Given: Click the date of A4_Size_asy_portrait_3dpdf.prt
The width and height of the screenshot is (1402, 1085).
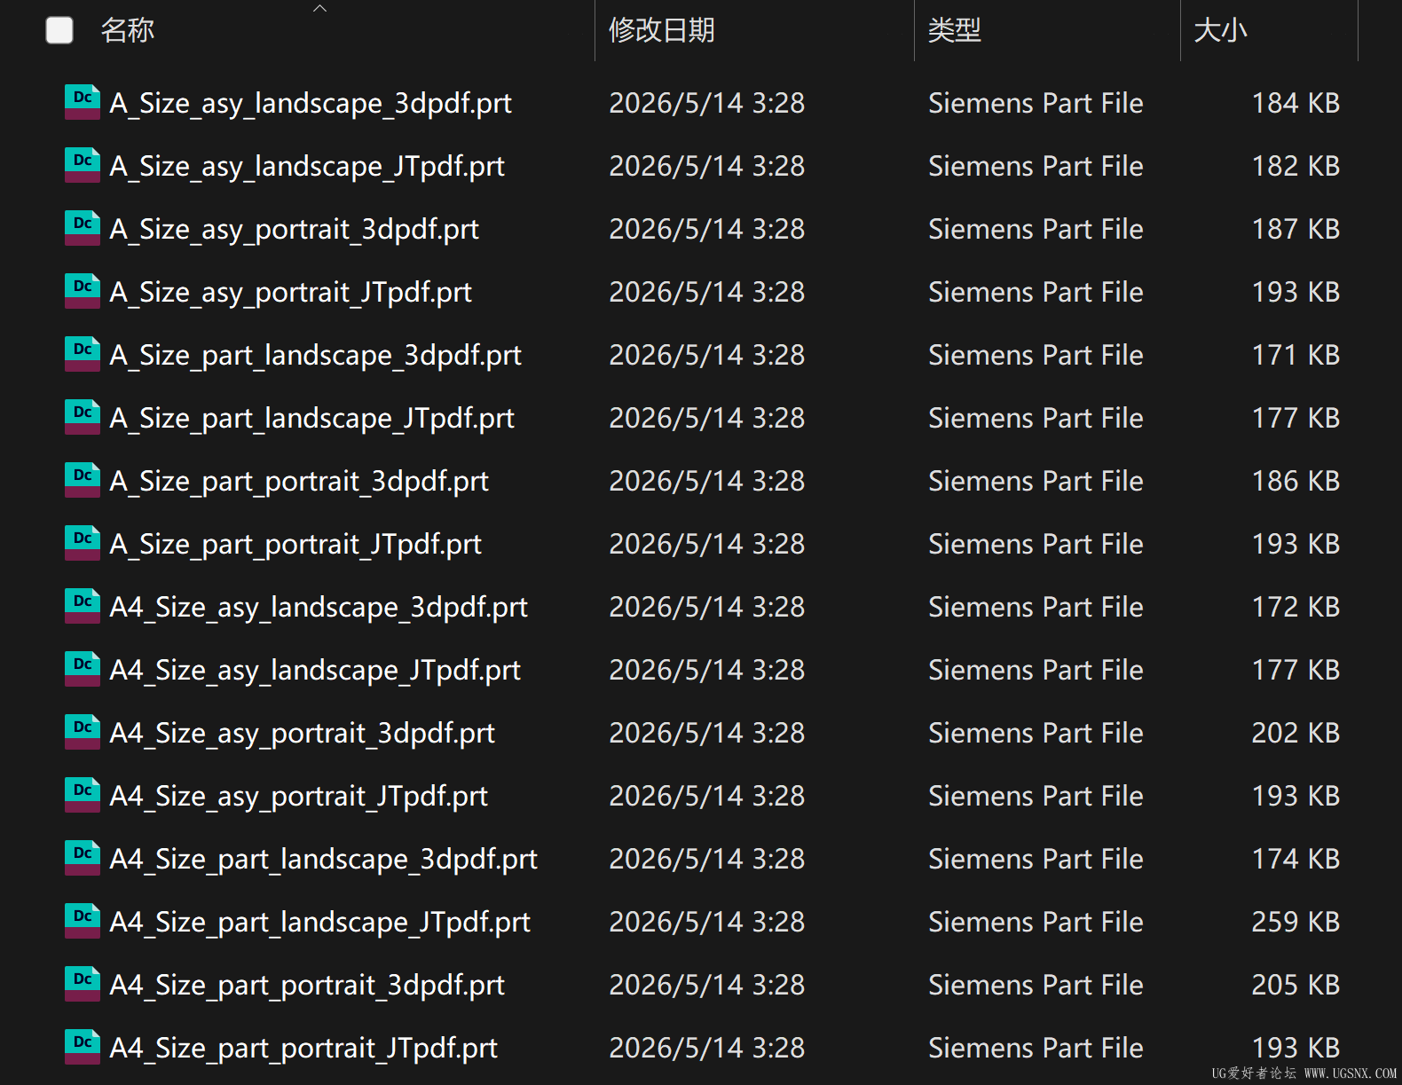Looking at the screenshot, I should coord(707,733).
